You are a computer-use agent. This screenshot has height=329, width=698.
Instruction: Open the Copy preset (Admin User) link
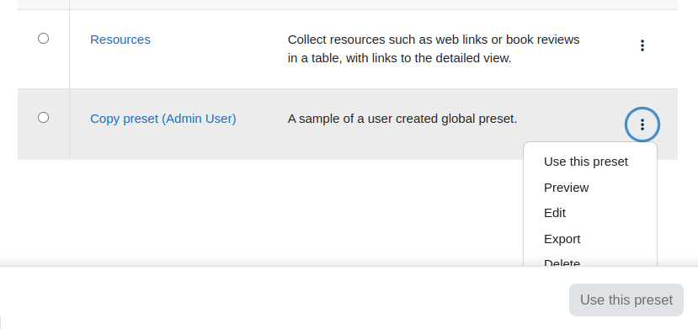[x=163, y=119]
